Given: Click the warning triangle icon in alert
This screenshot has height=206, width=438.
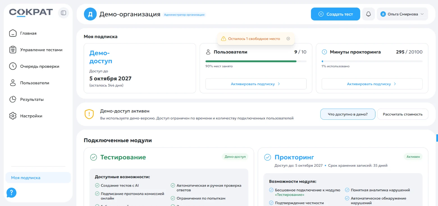Looking at the screenshot, I should (223, 39).
